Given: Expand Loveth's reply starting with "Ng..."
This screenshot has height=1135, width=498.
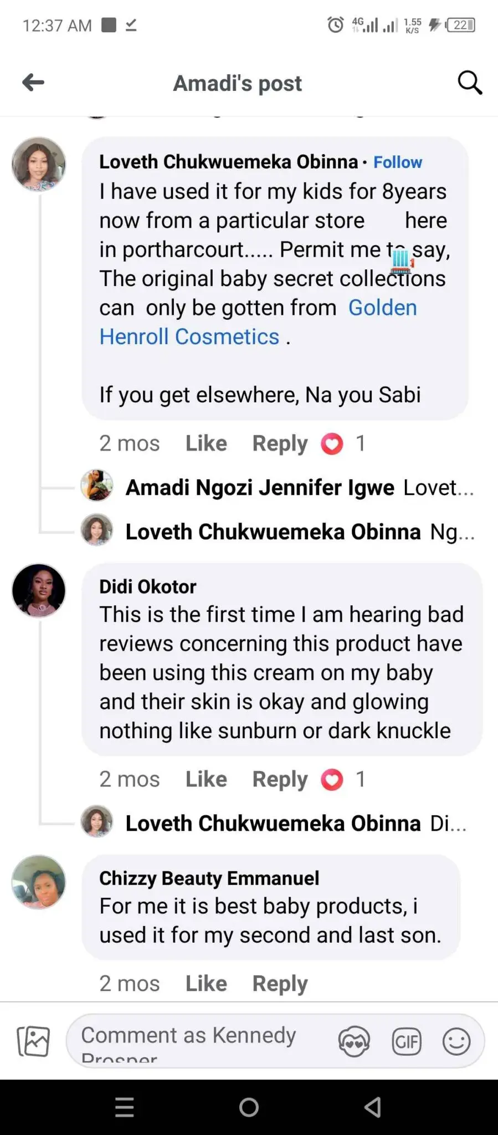Looking at the screenshot, I should pyautogui.click(x=299, y=532).
